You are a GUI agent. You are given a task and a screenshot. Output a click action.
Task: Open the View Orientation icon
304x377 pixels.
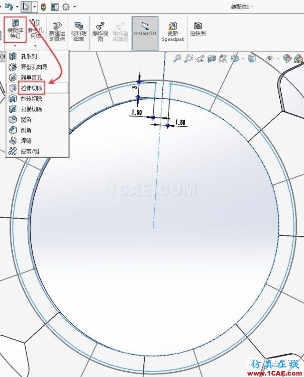(x=235, y=58)
